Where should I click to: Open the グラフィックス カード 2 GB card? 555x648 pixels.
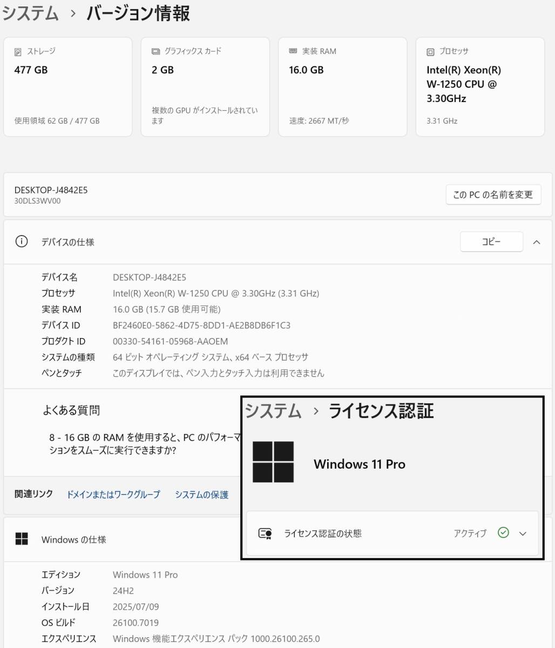(x=205, y=87)
